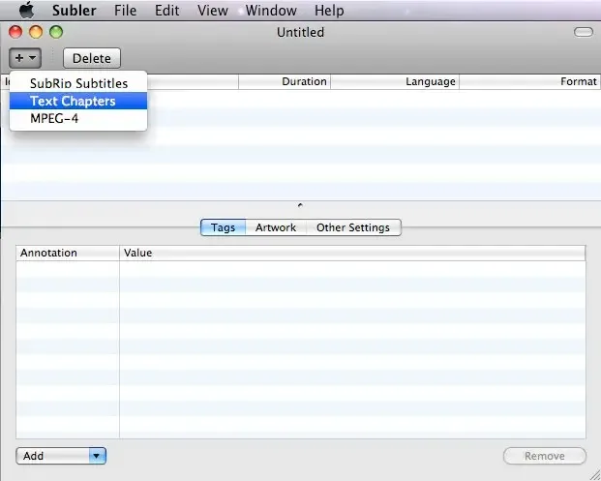The image size is (601, 481).
Task: Click the yellow minimize window button
Action: (36, 32)
